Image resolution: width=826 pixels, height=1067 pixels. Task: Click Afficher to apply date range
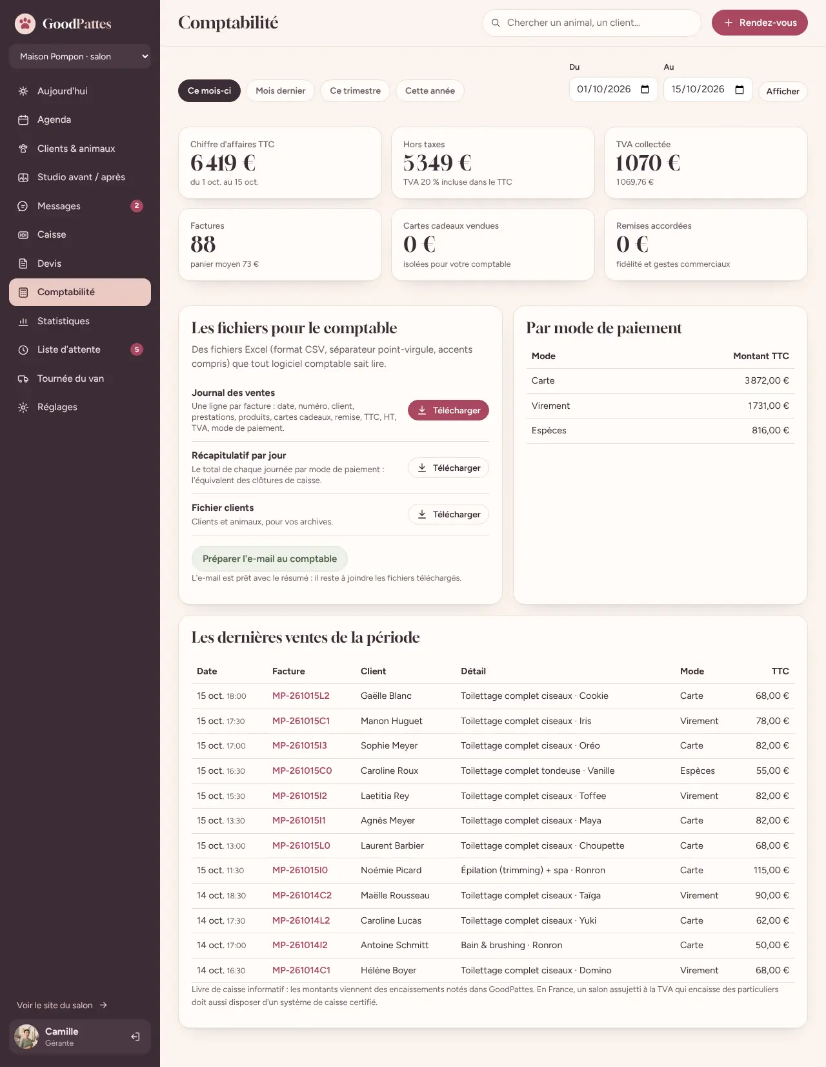coord(783,91)
